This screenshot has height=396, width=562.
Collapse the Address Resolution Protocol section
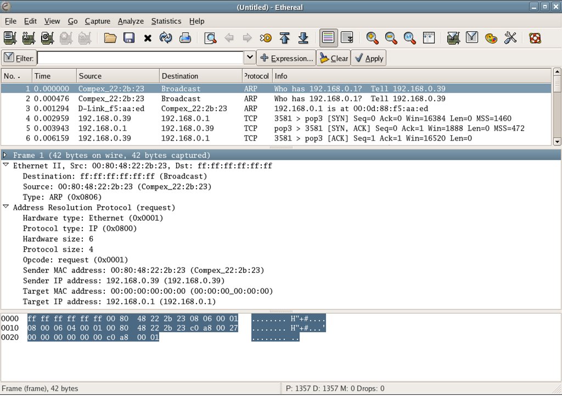5,207
